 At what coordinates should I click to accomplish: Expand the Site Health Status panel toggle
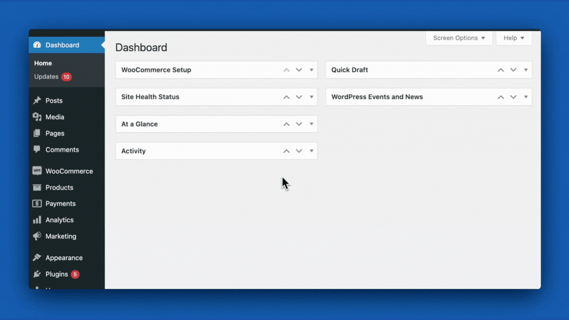311,97
